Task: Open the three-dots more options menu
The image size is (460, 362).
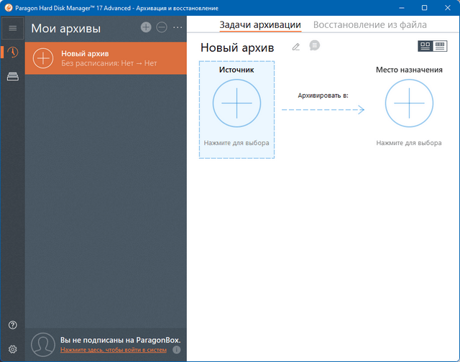Action: click(x=178, y=27)
